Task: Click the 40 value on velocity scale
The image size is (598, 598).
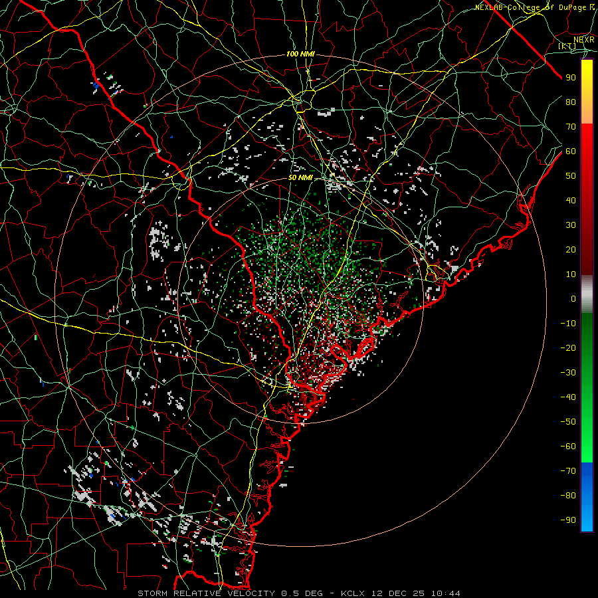Action: coord(571,201)
